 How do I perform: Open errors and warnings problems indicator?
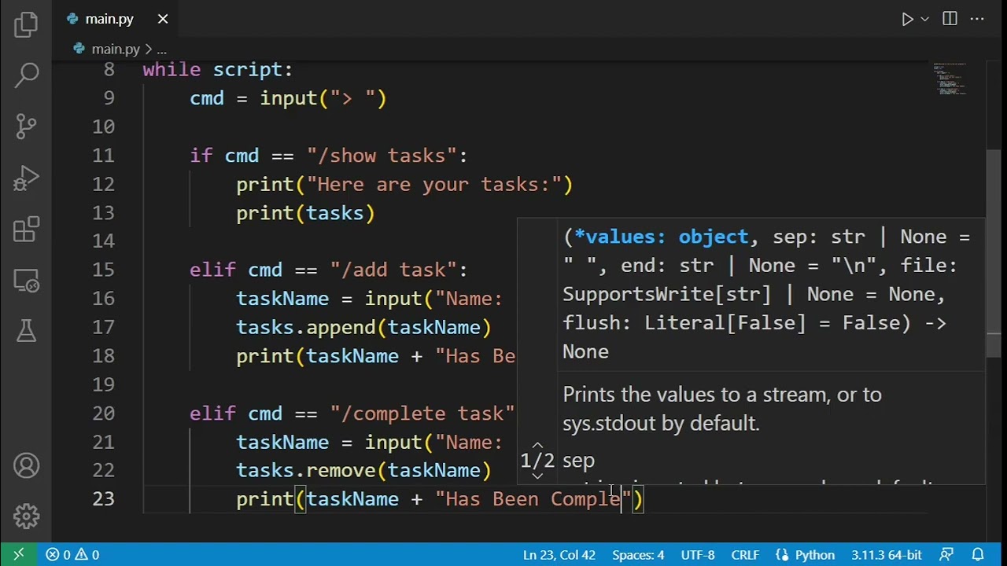[x=72, y=554]
